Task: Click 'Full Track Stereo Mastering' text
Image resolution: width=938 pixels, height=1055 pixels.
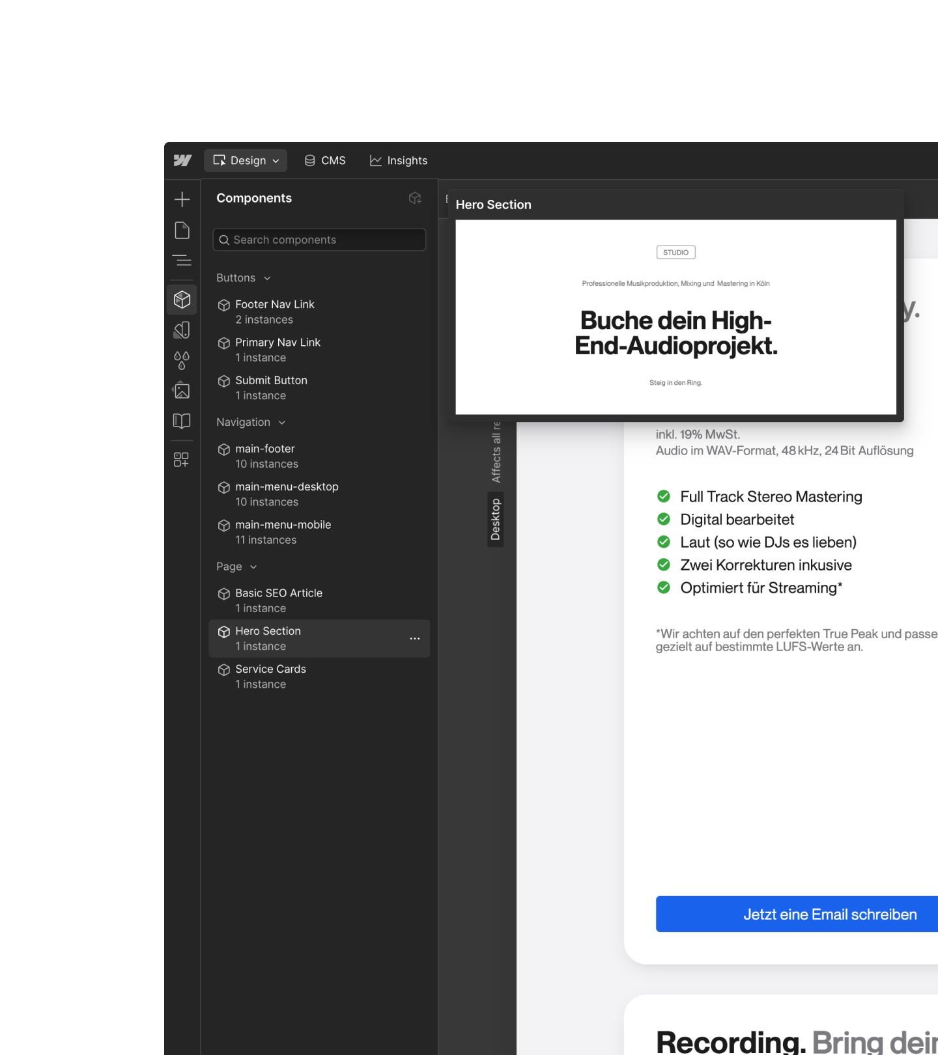Action: pos(771,497)
